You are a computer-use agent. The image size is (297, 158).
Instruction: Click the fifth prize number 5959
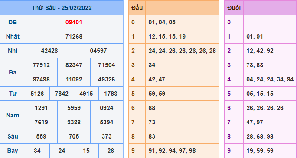click(x=74, y=108)
